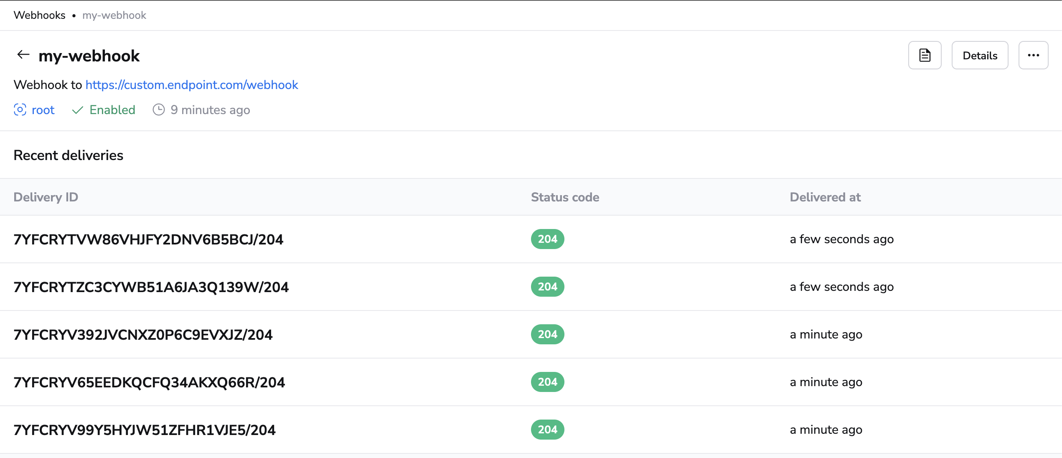Click the 204 badge on the first delivery
Image resolution: width=1062 pixels, height=458 pixels.
(x=547, y=239)
